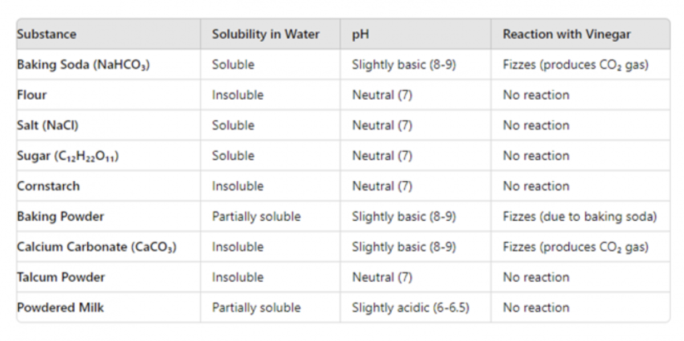Image resolution: width=684 pixels, height=341 pixels.
Task: Click the Calcium Carbonate (CaCO₃) cell
Action: tap(96, 247)
